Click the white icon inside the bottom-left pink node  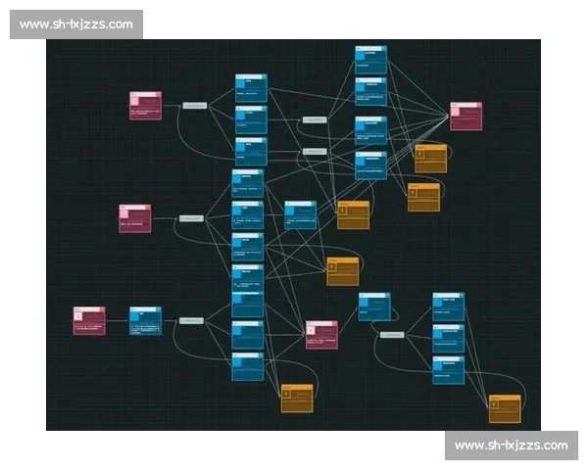tap(78, 316)
